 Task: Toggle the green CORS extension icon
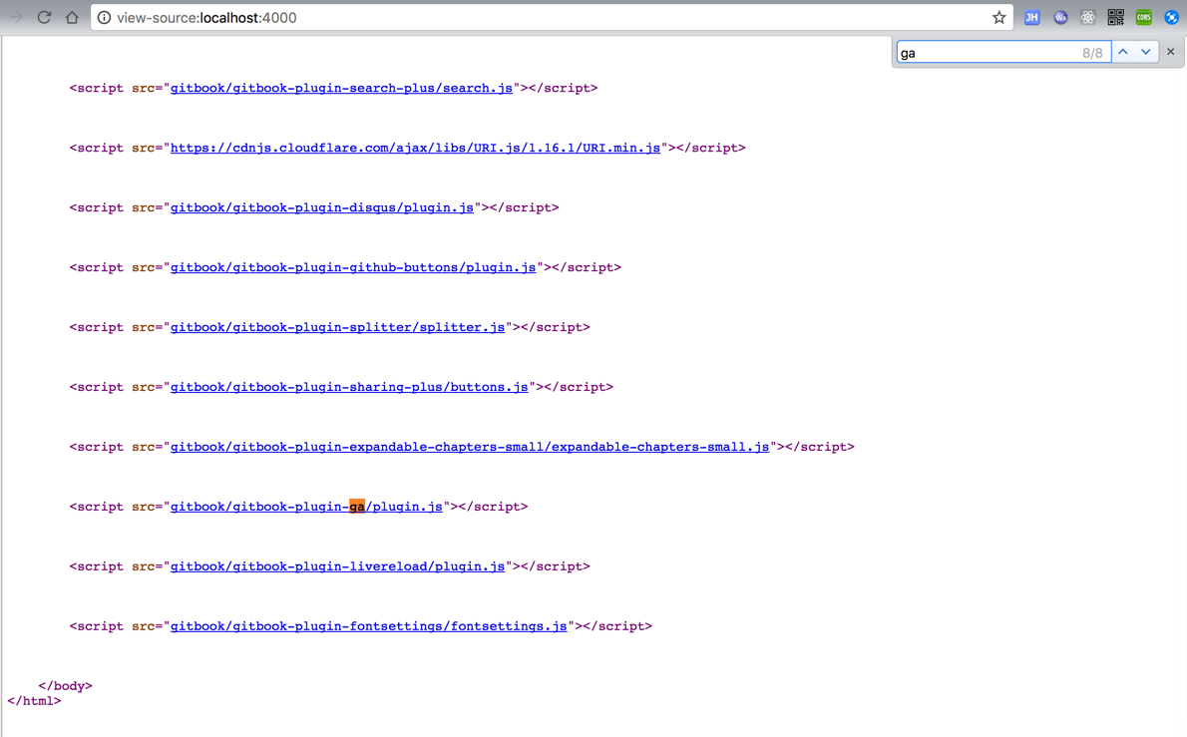pos(1144,17)
